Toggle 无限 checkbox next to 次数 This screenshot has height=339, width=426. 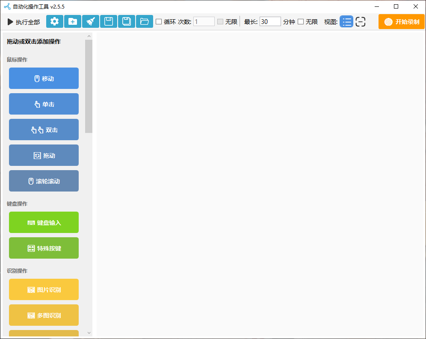click(x=220, y=21)
